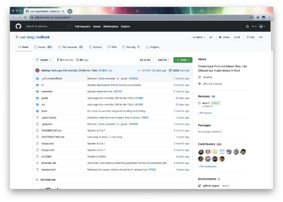Switch to repository Pull requests tab

click(x=70, y=47)
